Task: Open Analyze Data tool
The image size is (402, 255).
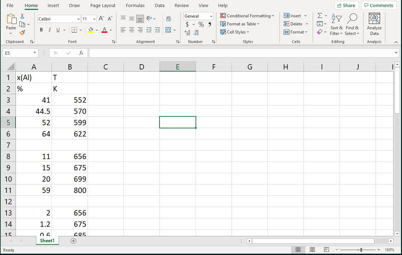Action: pyautogui.click(x=374, y=24)
